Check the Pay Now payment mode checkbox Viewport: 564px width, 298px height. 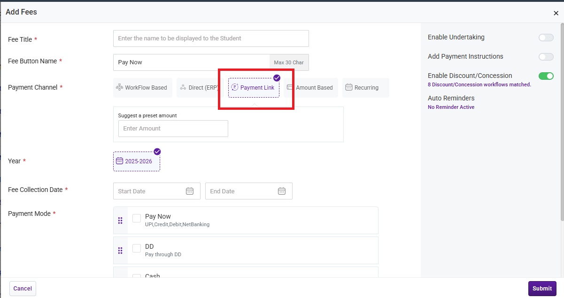click(x=137, y=218)
